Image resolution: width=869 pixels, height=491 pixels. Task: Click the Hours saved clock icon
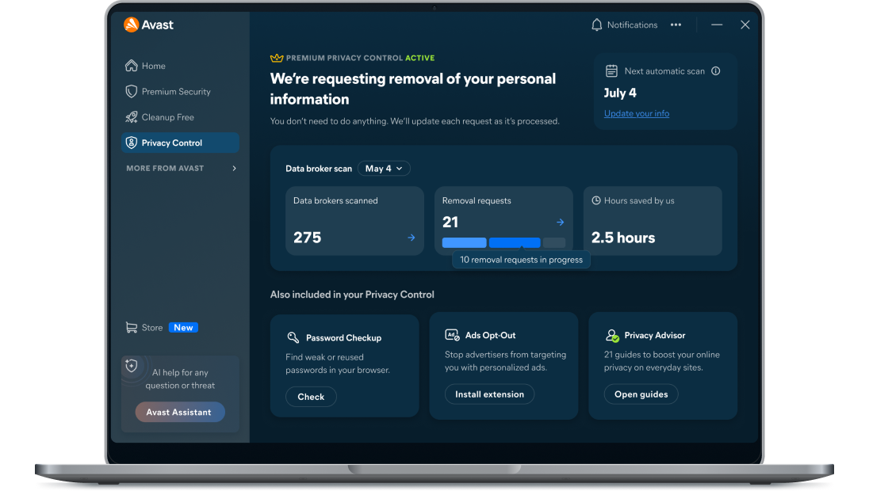point(596,200)
